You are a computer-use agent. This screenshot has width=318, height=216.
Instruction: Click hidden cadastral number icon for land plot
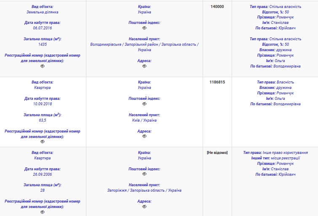tap(43, 66)
